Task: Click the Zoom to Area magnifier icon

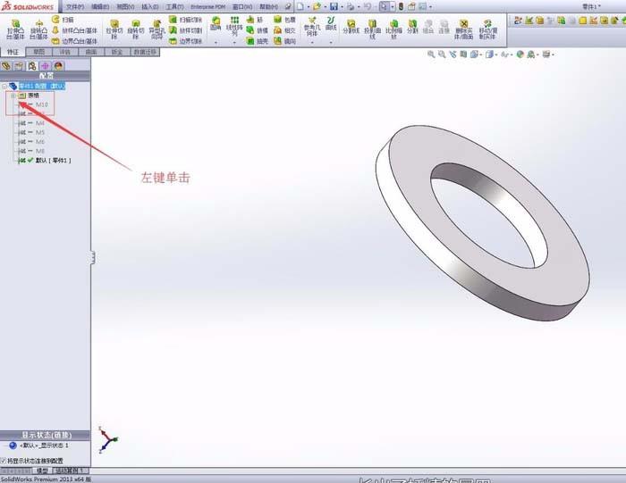Action: [x=442, y=54]
